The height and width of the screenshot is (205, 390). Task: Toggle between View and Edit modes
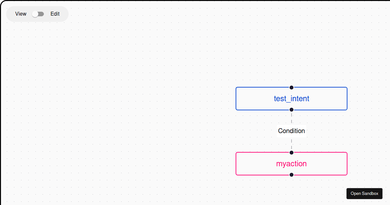[x=38, y=14]
